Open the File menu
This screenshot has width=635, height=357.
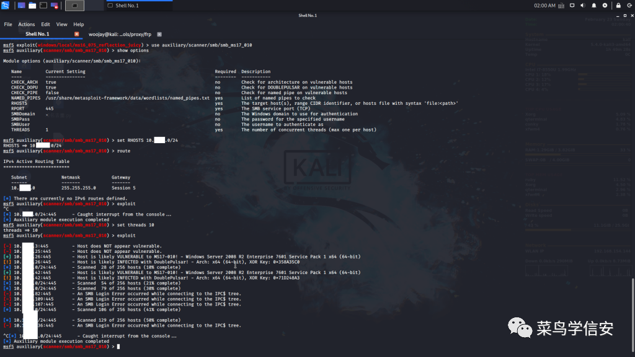click(8, 24)
